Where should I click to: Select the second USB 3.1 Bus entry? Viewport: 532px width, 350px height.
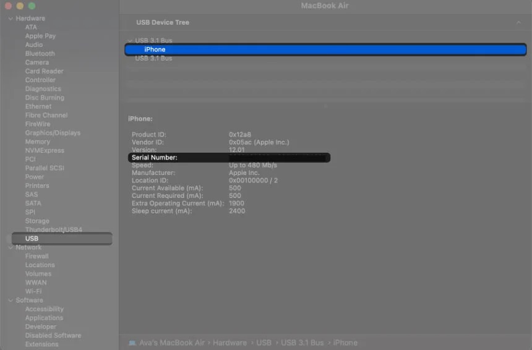point(153,58)
